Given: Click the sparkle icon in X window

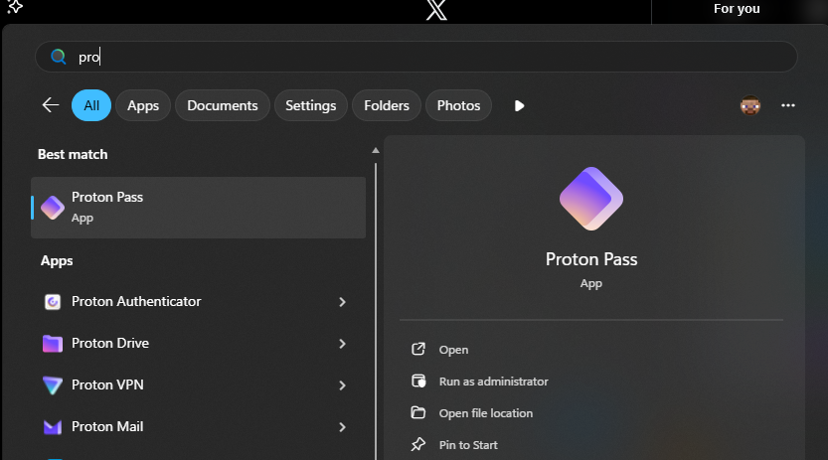Looking at the screenshot, I should coord(14,6).
